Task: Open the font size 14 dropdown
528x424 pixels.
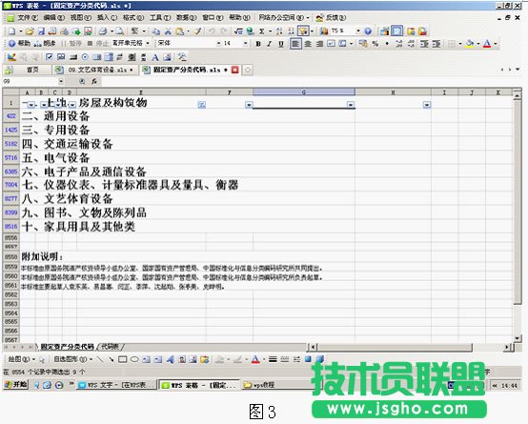Action: point(246,44)
